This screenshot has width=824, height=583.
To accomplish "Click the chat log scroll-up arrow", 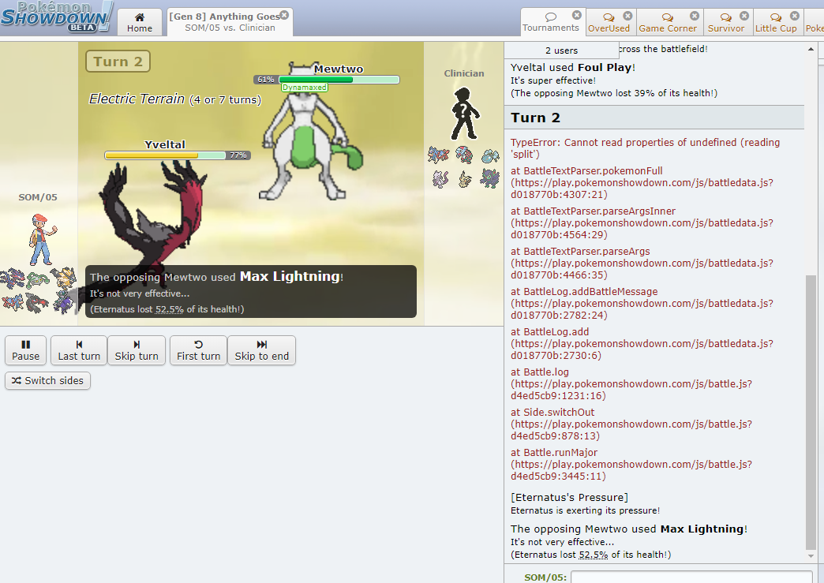I will pos(811,49).
